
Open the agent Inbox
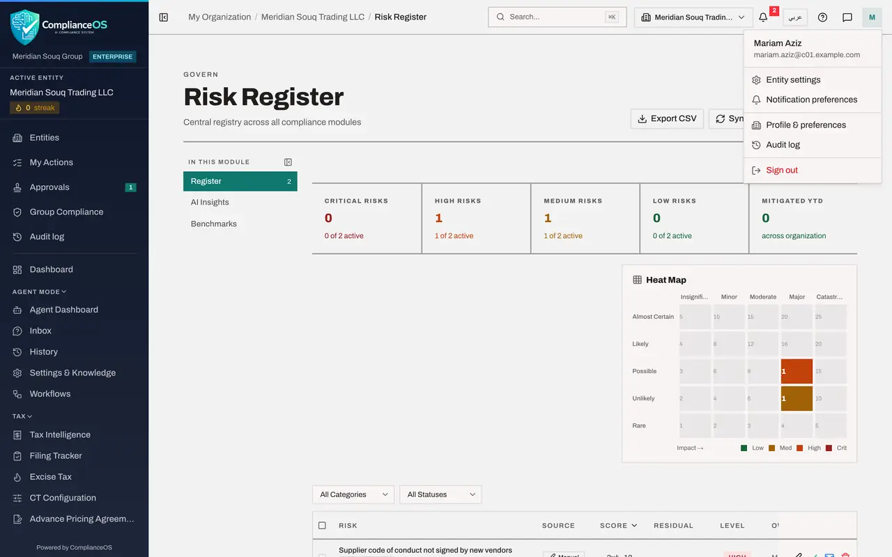(74, 331)
